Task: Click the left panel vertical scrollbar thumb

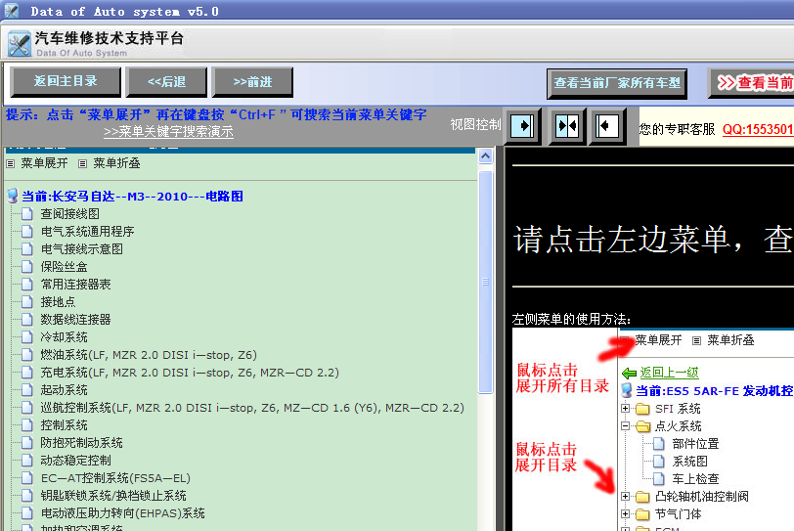Action: (486, 282)
